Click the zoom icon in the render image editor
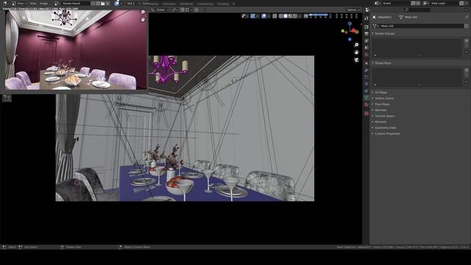Viewport: 471px width, 265px height. [143, 12]
